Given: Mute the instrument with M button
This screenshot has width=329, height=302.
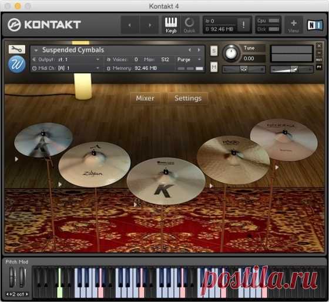Looking at the screenshot, I should coord(214,67).
